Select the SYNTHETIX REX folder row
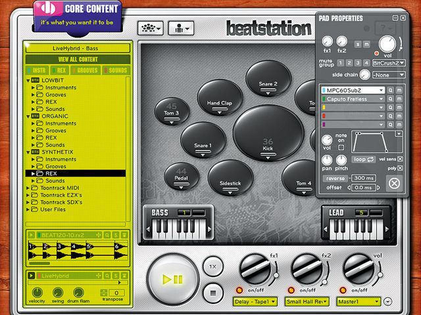The width and height of the screenshot is (421, 315). (76, 173)
